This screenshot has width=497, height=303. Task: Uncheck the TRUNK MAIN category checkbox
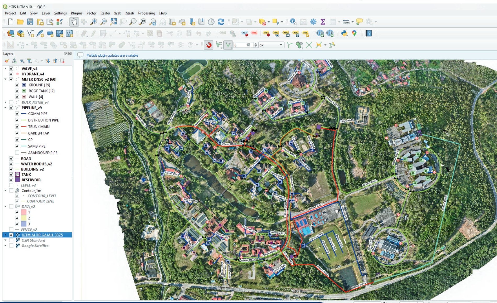tap(17, 127)
